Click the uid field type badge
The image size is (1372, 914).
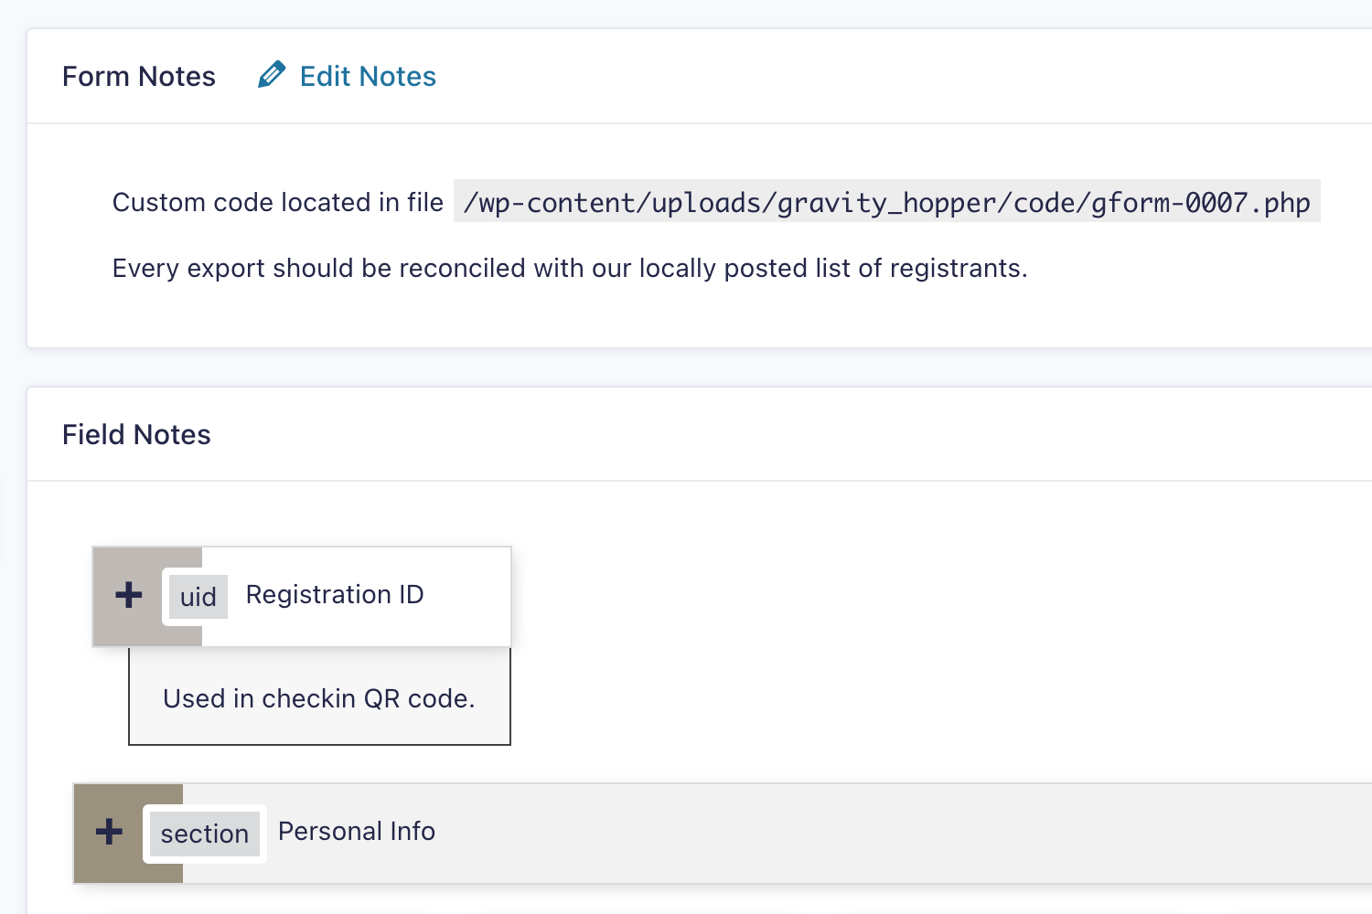[198, 597]
